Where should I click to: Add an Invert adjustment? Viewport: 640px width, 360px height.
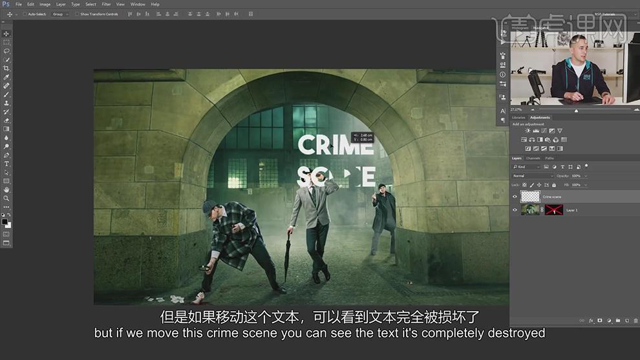click(528, 149)
